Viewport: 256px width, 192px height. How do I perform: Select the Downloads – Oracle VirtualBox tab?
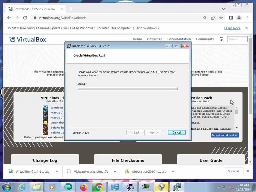pyautogui.click(x=35, y=9)
